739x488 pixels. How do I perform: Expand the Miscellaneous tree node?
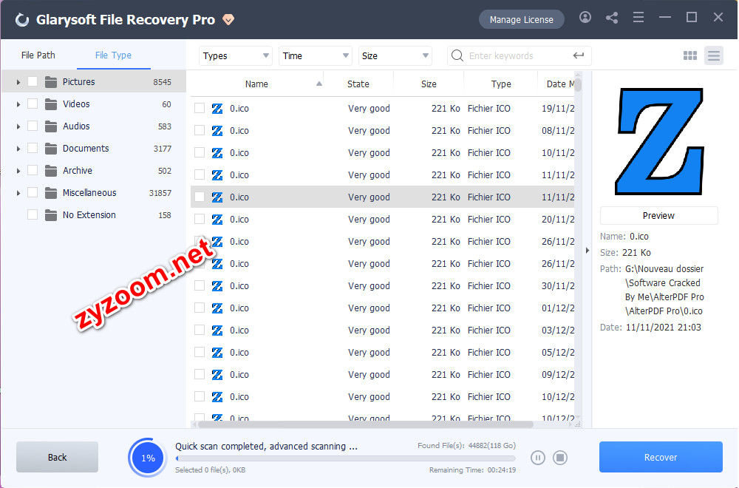pyautogui.click(x=18, y=193)
